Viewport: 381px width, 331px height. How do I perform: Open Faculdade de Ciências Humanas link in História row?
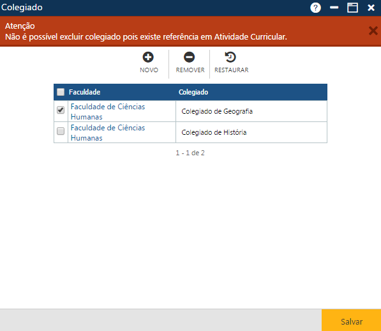pos(108,133)
